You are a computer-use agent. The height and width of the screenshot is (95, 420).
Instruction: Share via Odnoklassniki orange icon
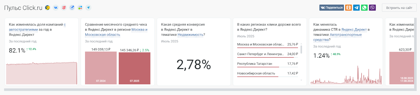click(348, 8)
